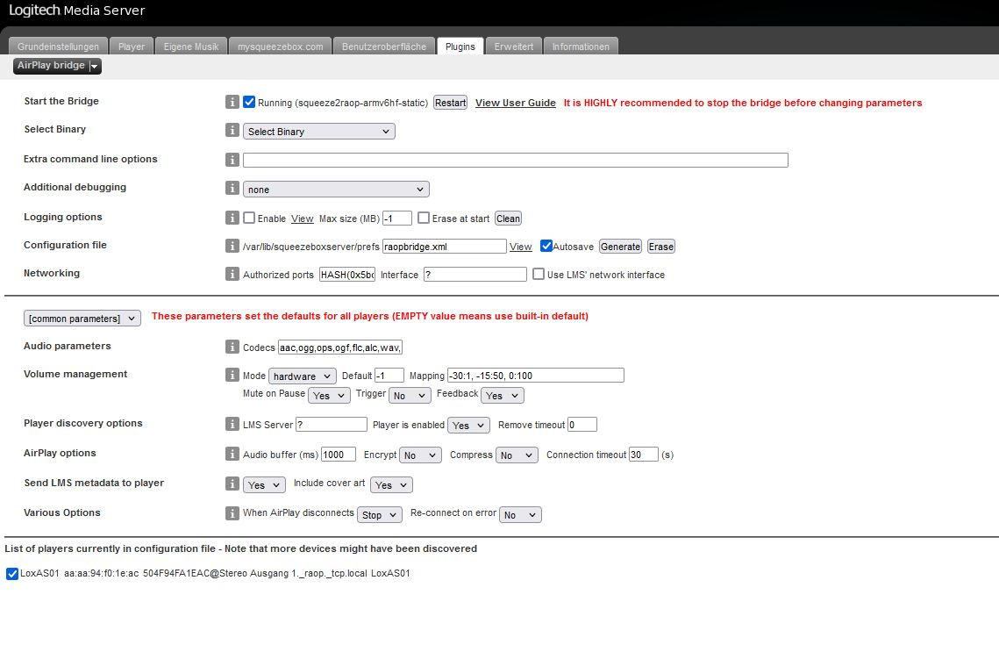Screen dimensions: 999x652
Task: Open Additional debugging dropdown set to none
Action: point(336,190)
